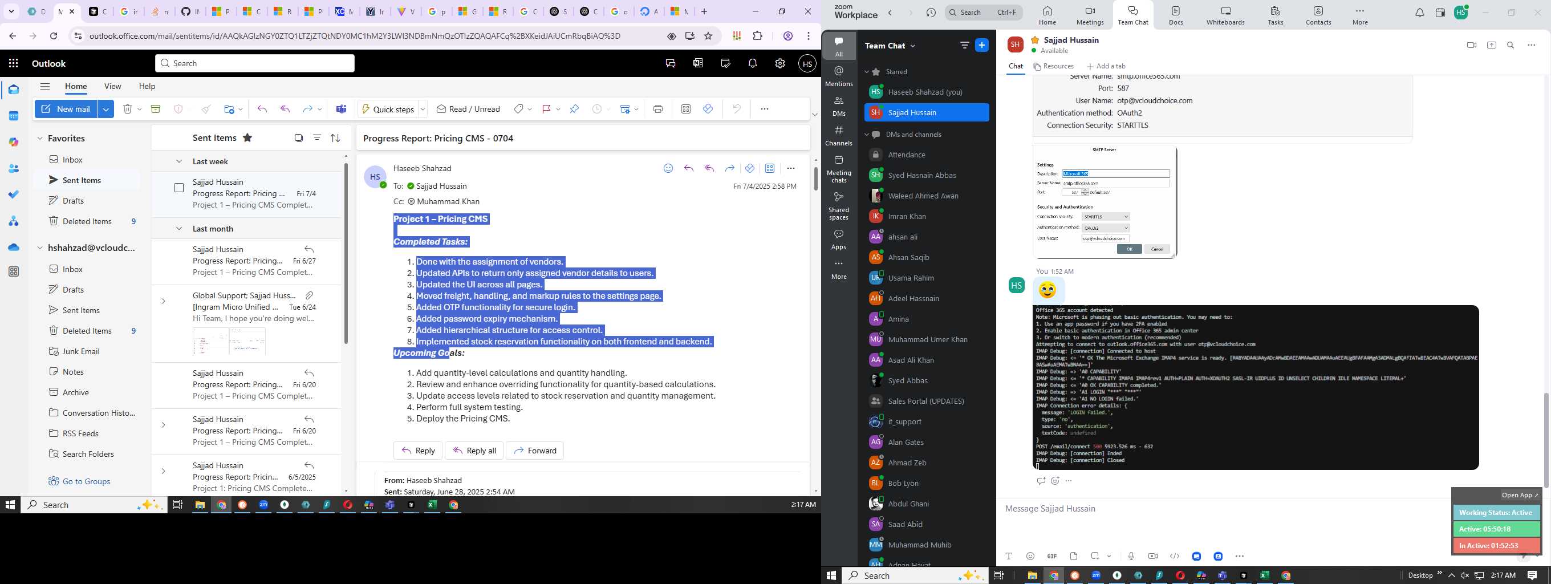Open Outlook notifications bell
Screen dimensions: 1551x584
753,63
